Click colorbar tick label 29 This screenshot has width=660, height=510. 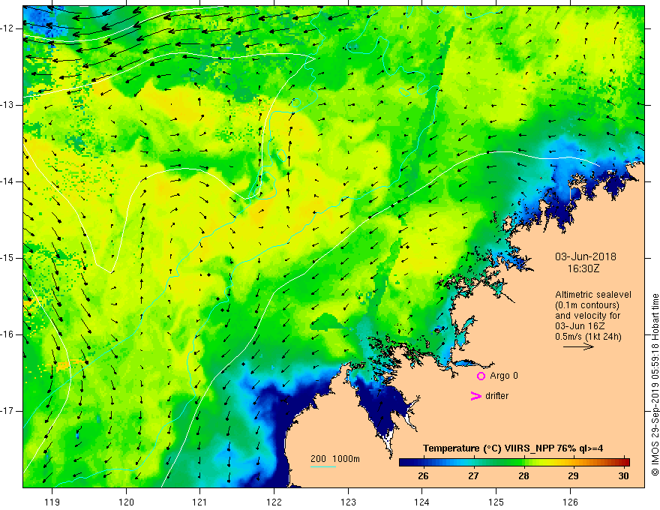(573, 476)
